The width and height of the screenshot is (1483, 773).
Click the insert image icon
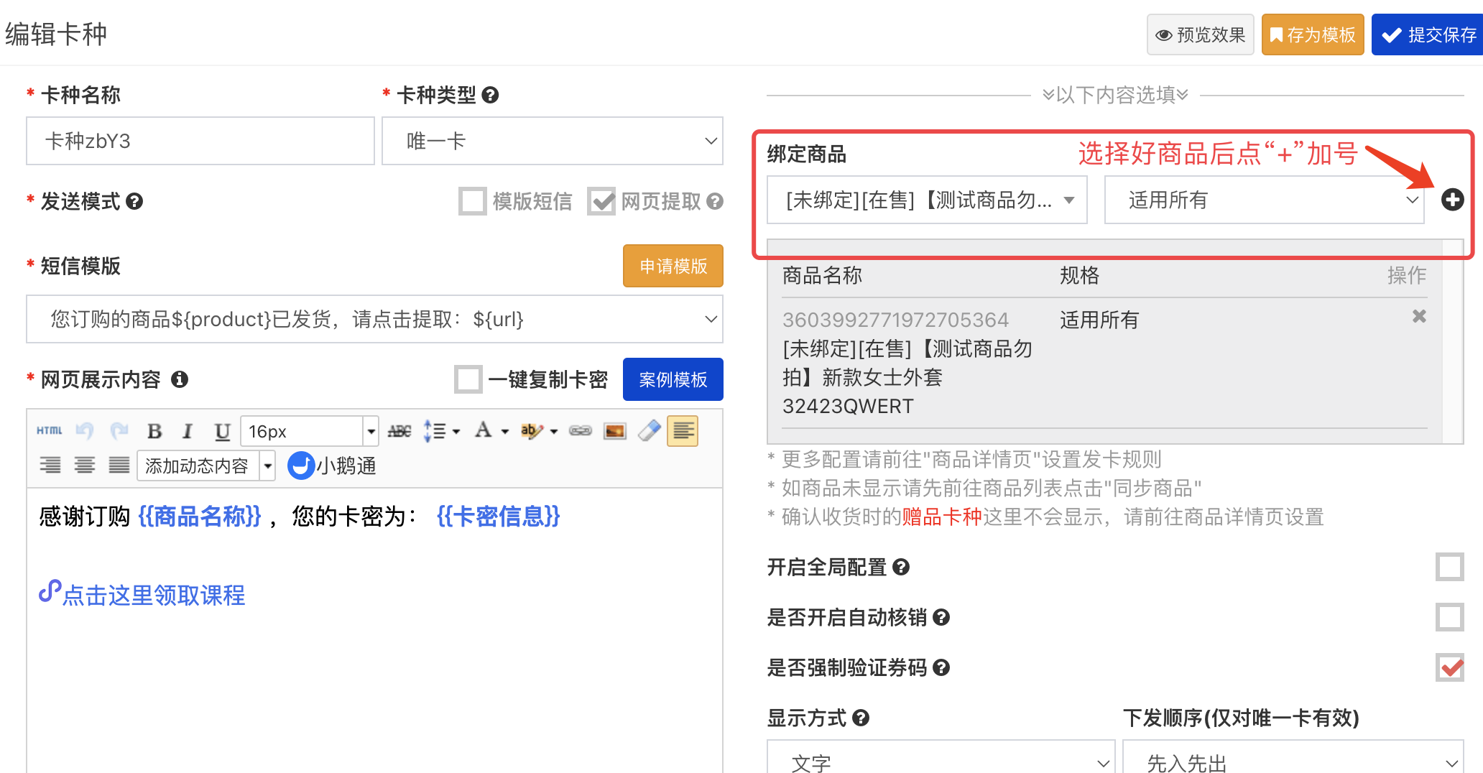[614, 431]
